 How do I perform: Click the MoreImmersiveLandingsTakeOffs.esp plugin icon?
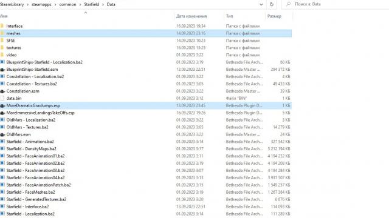[2, 113]
